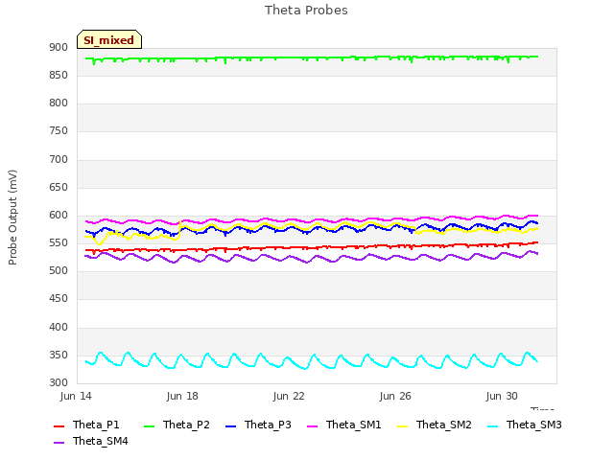Image resolution: width=614 pixels, height=460 pixels.
Task: Click the 650 y-axis tick label
Action: [x=59, y=187]
